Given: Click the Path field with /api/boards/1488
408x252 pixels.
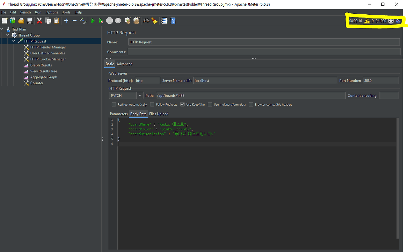Looking at the screenshot, I should click(x=251, y=95).
